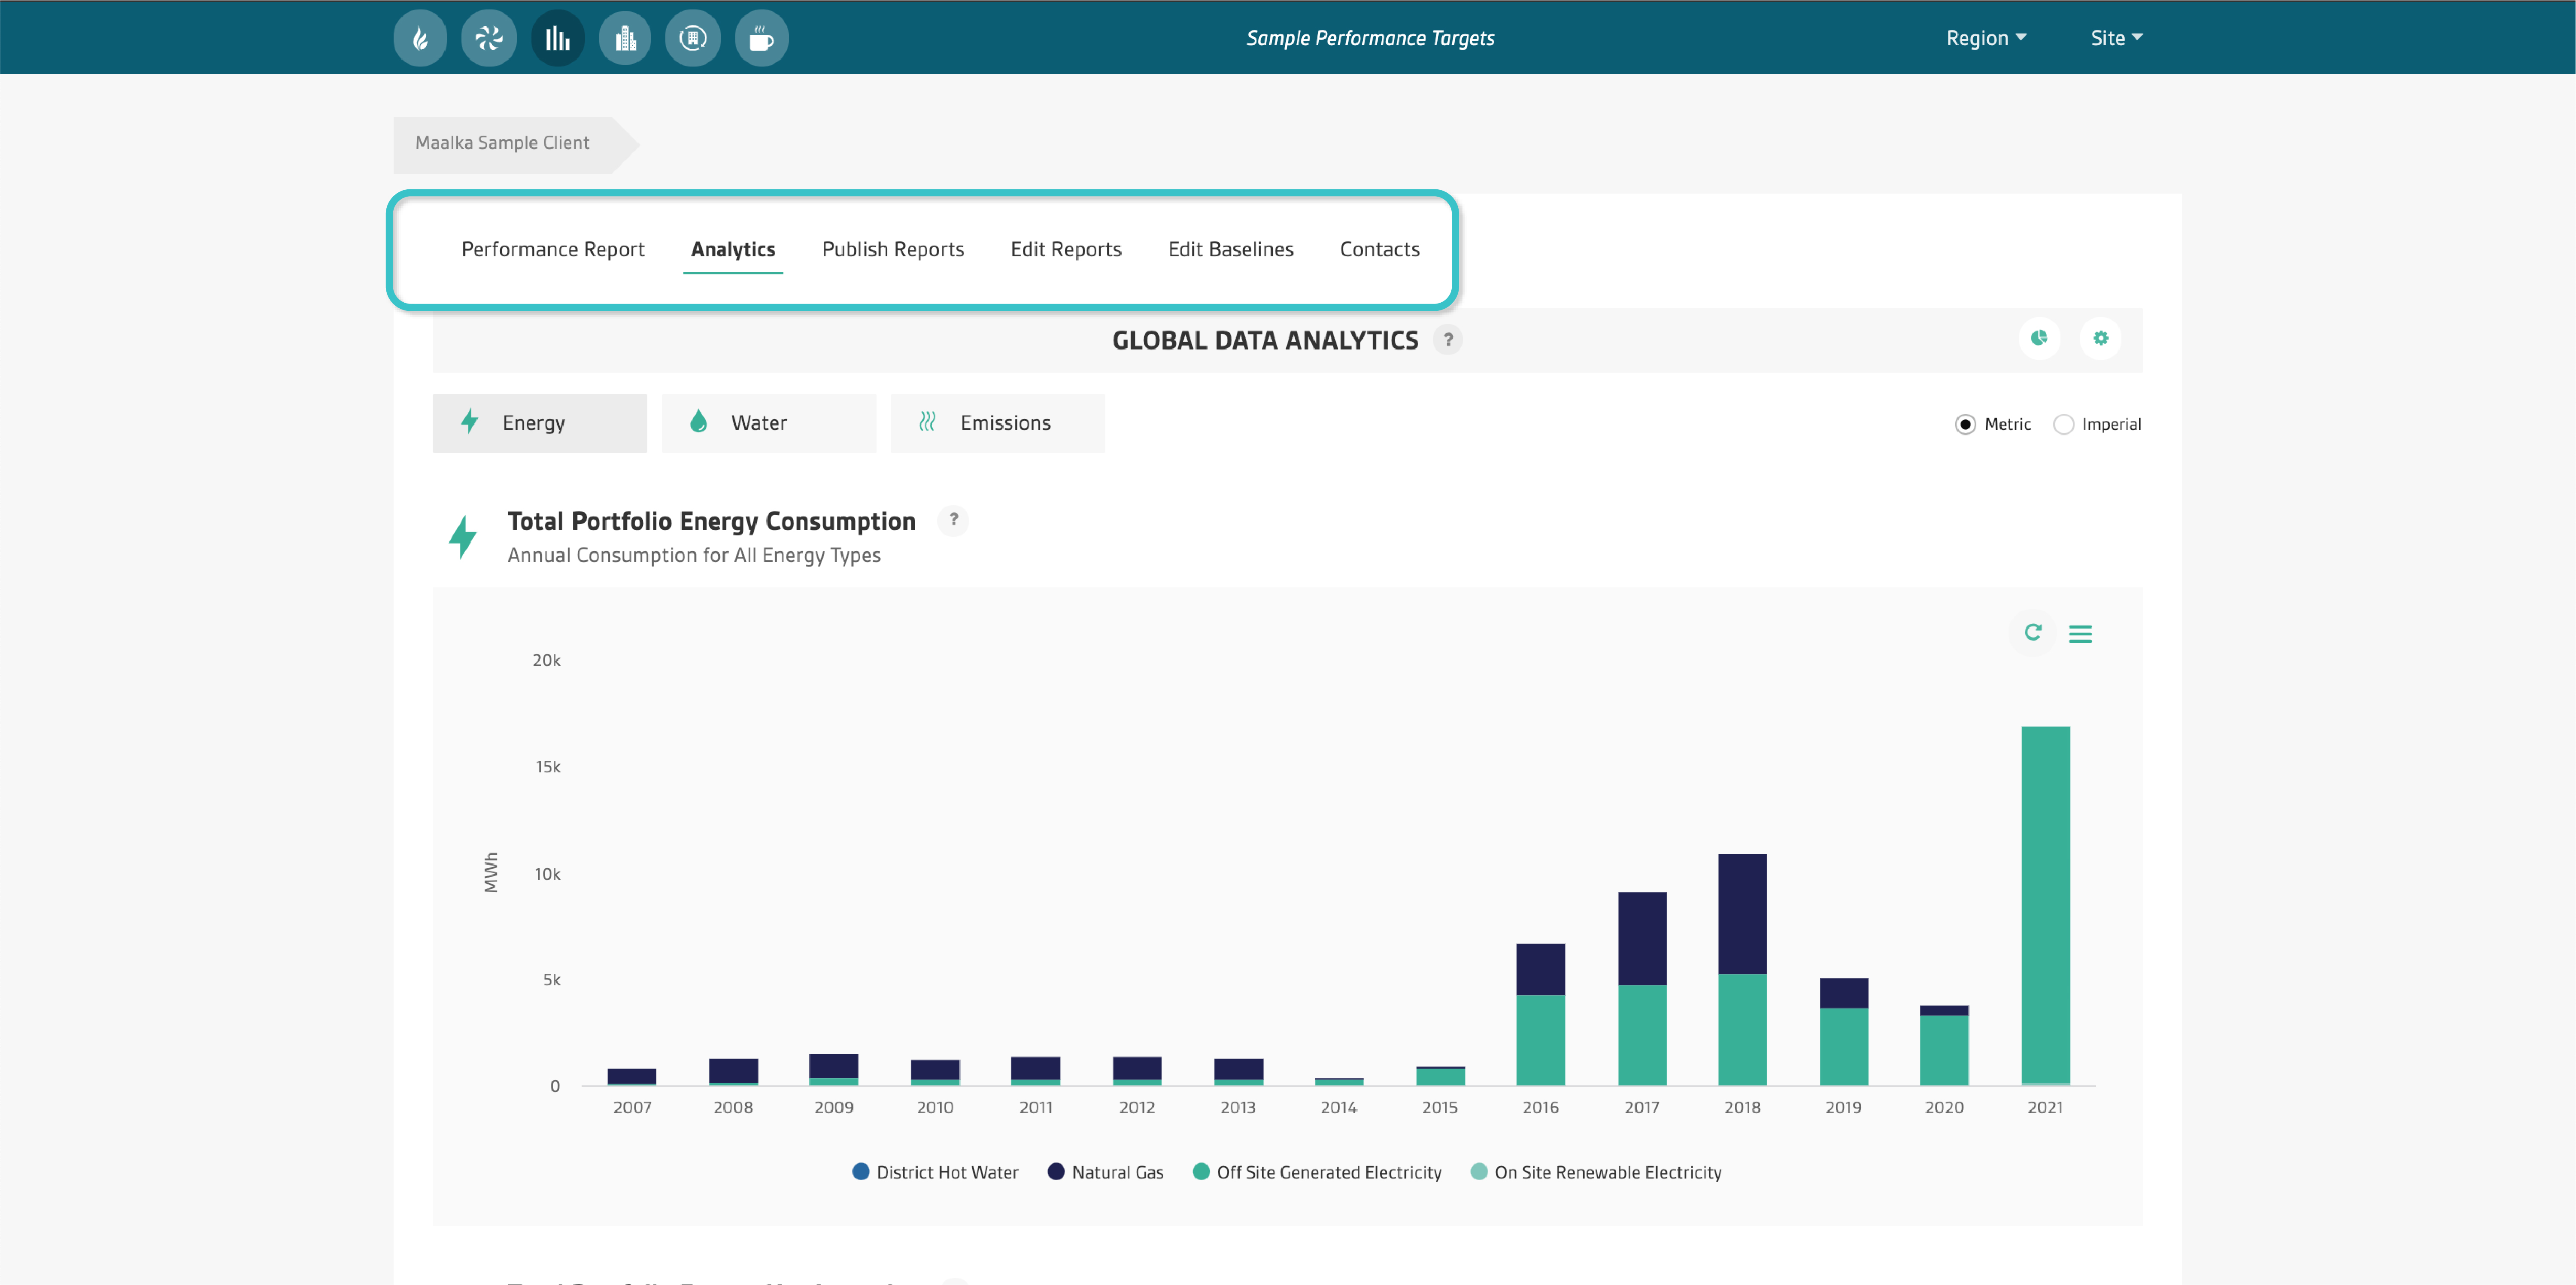2576x1285 pixels.
Task: Click the 2018 Natural Gas bar segment
Action: pos(1742,913)
